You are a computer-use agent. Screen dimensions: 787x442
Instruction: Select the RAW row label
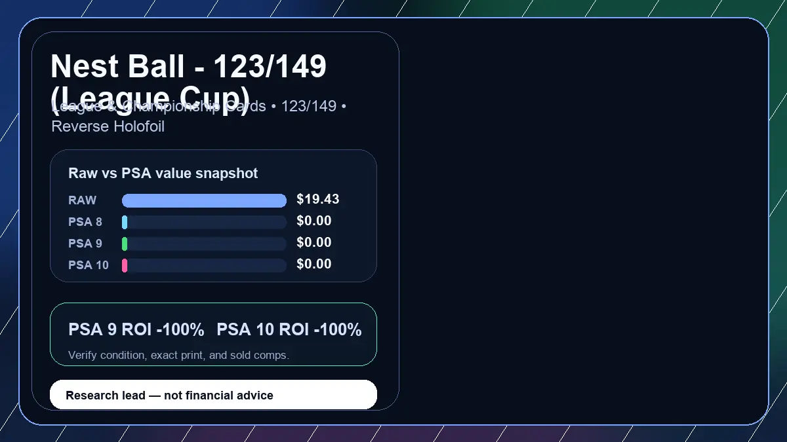pyautogui.click(x=83, y=200)
